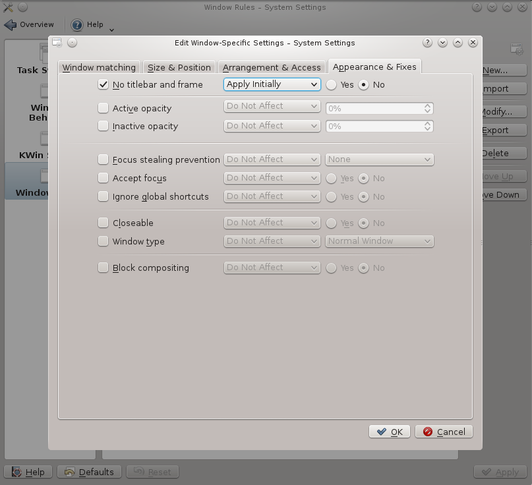This screenshot has height=485, width=532.
Task: Expand the Help menu arrow in toolbar
Action: coord(111,29)
